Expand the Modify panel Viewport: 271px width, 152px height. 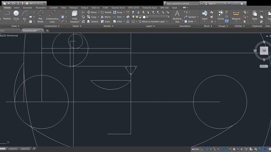pos(108,26)
